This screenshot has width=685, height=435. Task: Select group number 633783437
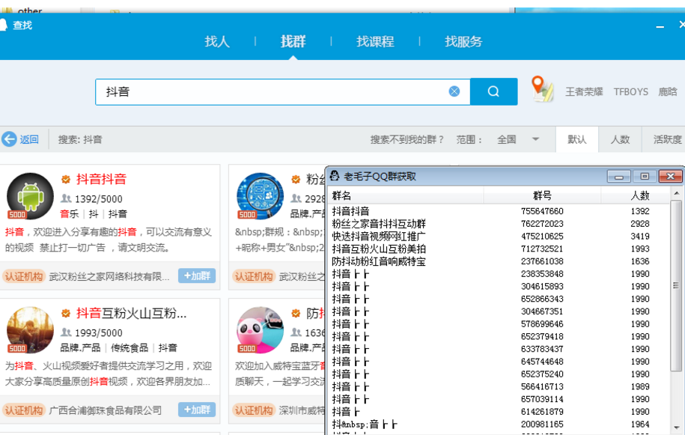pos(542,350)
